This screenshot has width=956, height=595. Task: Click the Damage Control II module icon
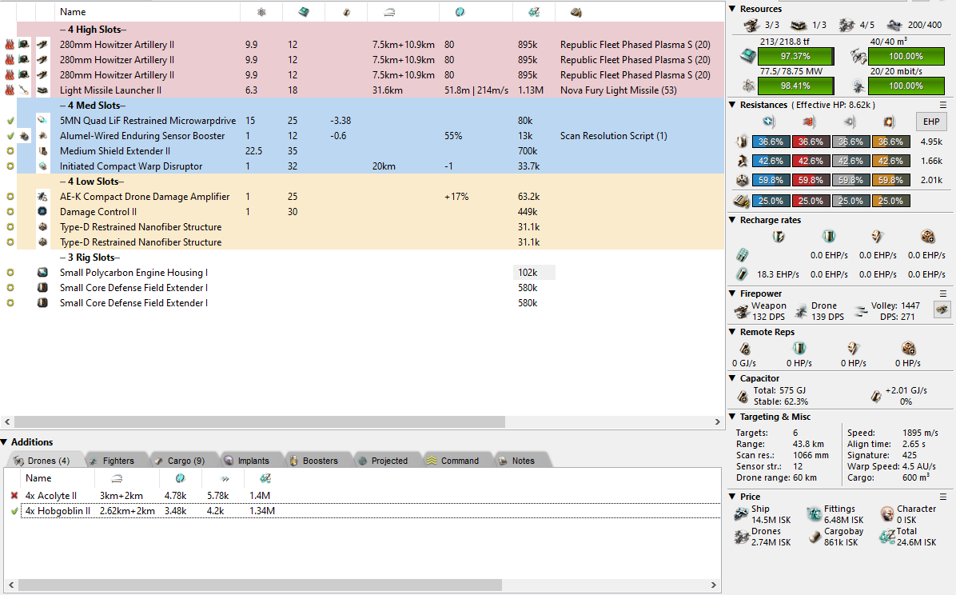[x=43, y=212]
